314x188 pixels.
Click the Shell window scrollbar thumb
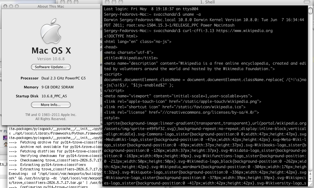310,10
